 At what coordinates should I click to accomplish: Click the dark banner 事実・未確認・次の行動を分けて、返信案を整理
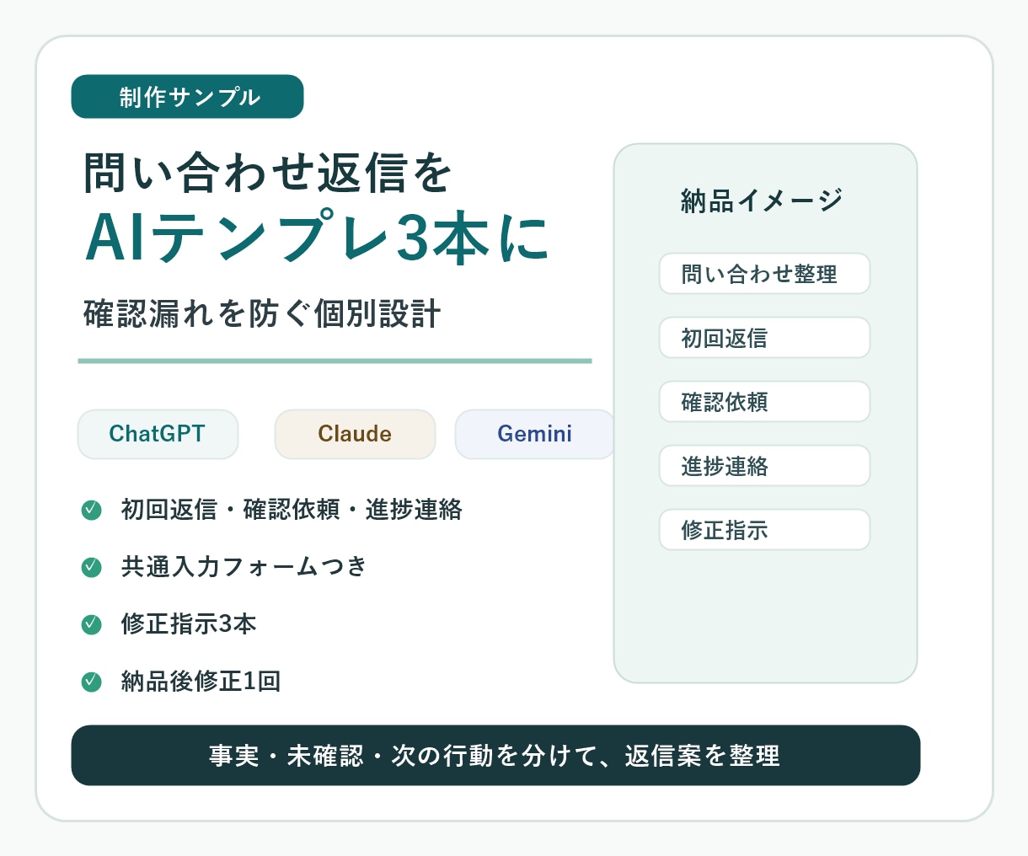click(x=495, y=755)
